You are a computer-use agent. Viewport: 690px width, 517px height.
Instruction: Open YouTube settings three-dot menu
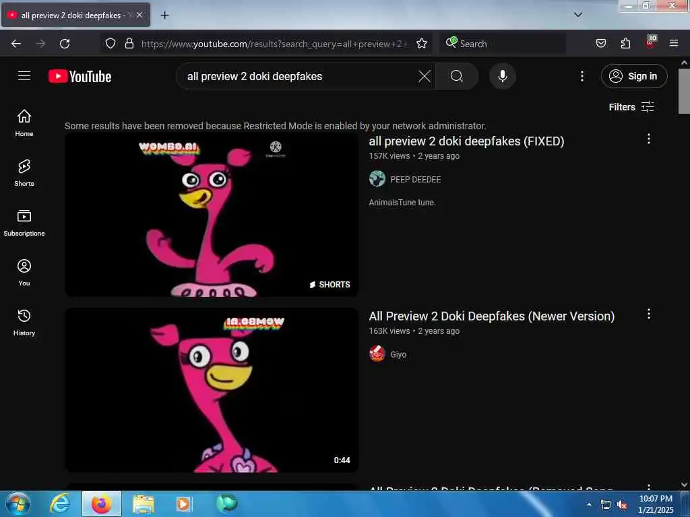pyautogui.click(x=582, y=76)
